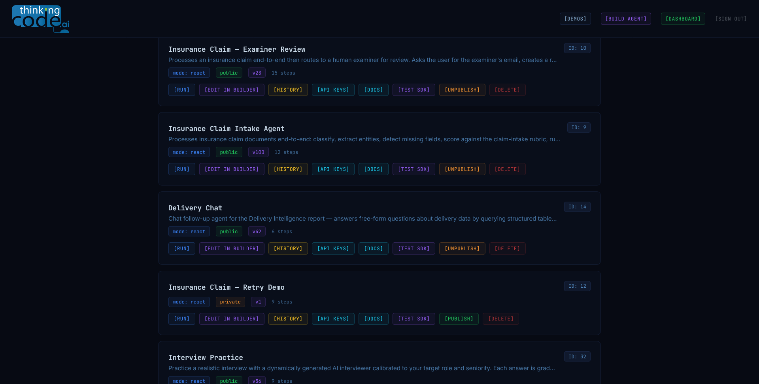Open docs for Claim Intake Agent
The image size is (759, 384).
(x=374, y=169)
